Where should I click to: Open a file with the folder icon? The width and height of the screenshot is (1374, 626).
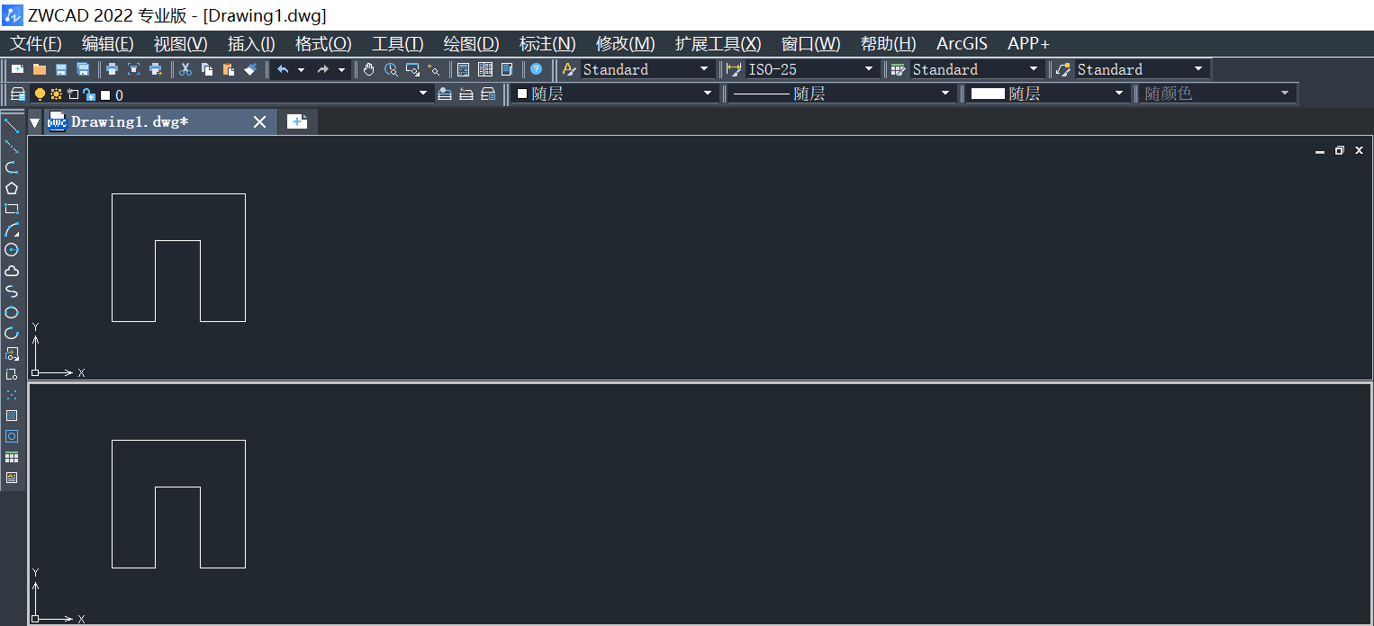click(39, 69)
